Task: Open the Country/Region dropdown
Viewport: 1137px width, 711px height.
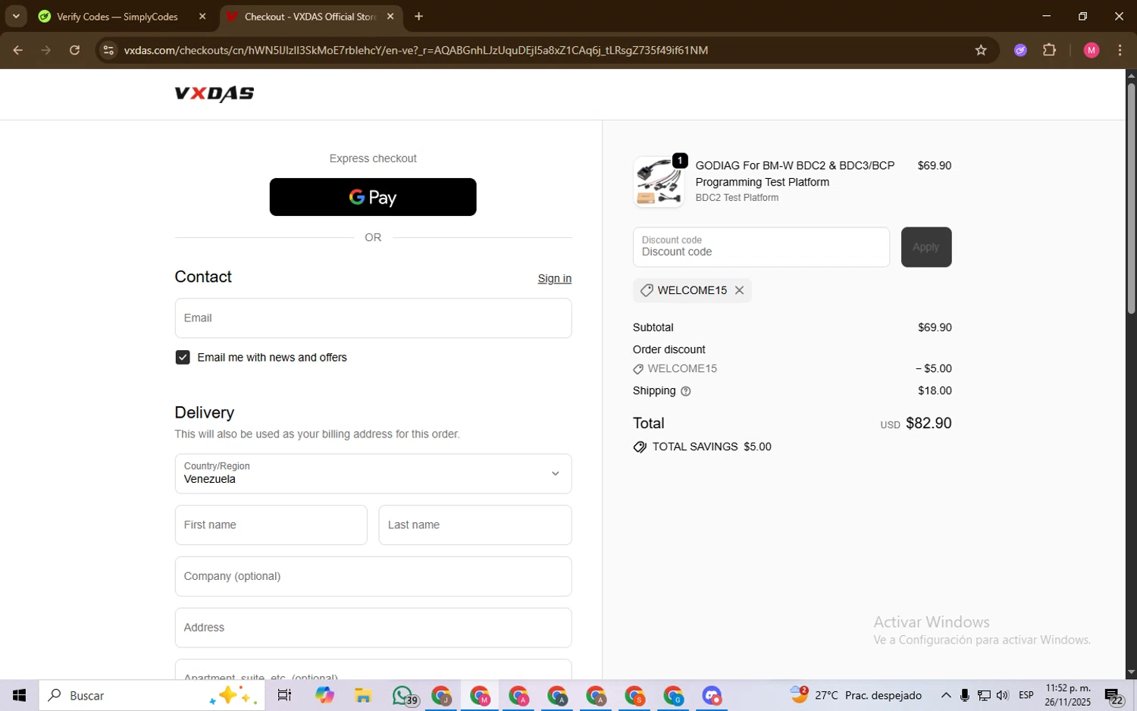Action: pos(373,474)
